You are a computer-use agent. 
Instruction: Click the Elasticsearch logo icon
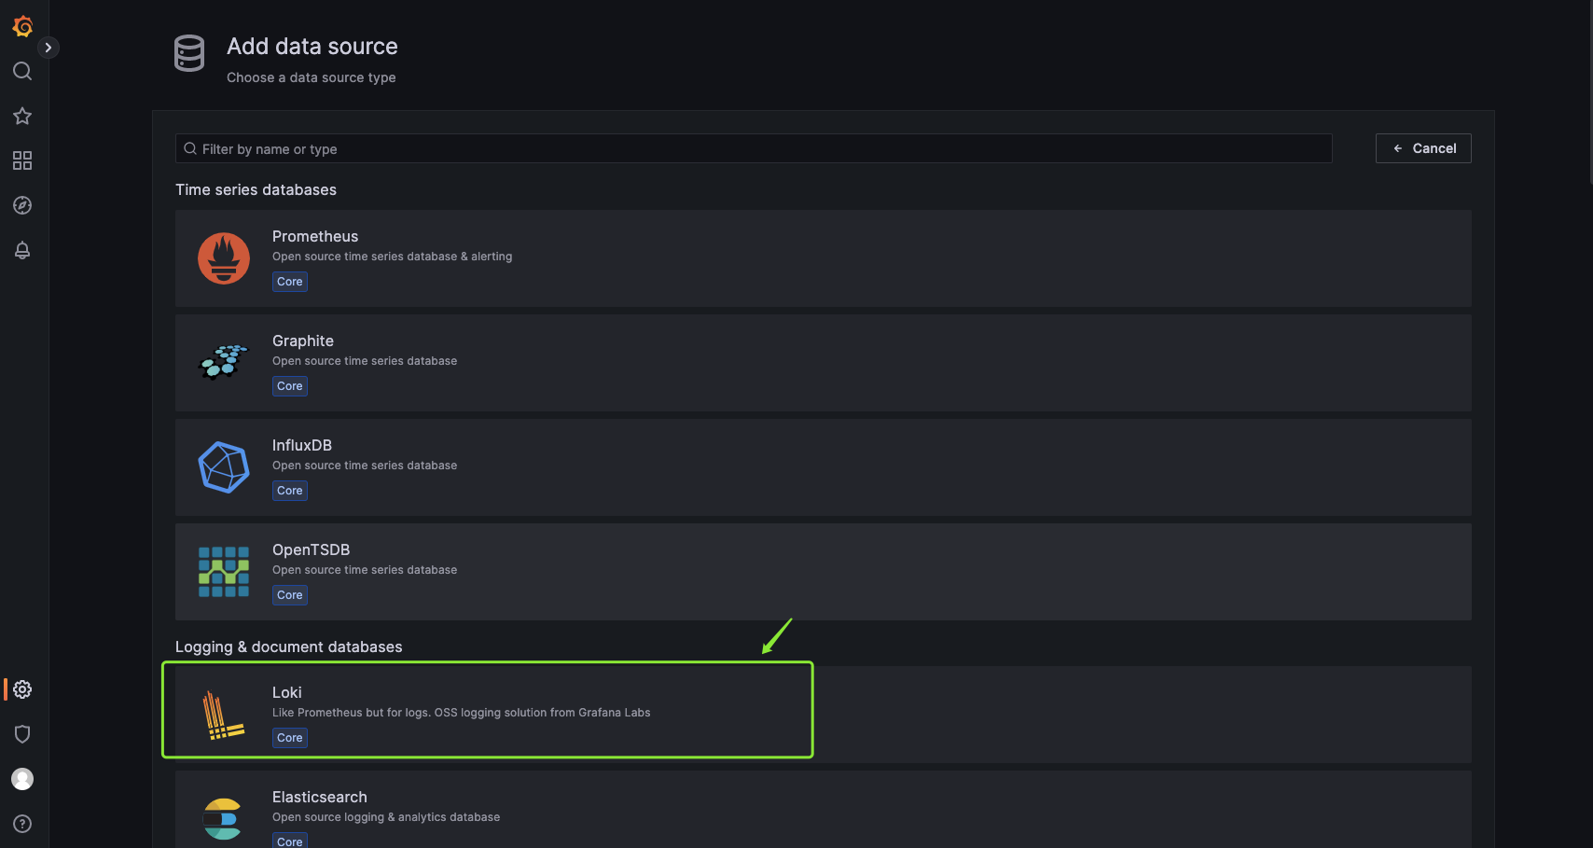click(x=223, y=819)
